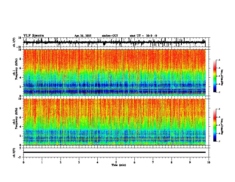
Task: Click the 2 kHz tick label on ch.2 spectrogram
Action: coord(21,136)
